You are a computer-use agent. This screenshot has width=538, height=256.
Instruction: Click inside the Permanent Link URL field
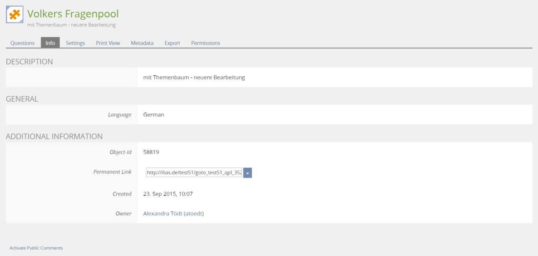pos(194,173)
